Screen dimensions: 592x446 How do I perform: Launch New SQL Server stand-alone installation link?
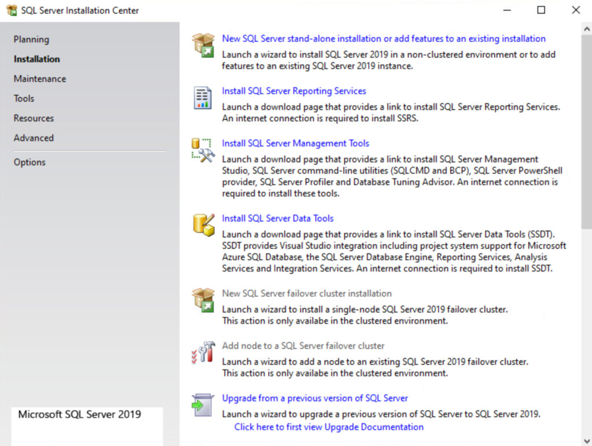pos(383,39)
